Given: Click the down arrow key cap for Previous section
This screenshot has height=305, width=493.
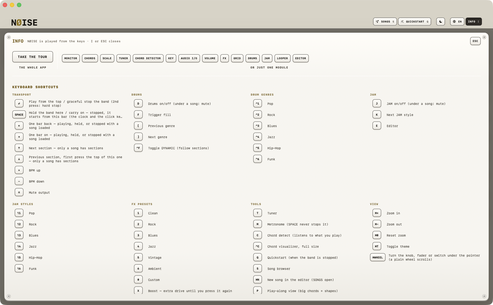Looking at the screenshot, I should pyautogui.click(x=19, y=159).
